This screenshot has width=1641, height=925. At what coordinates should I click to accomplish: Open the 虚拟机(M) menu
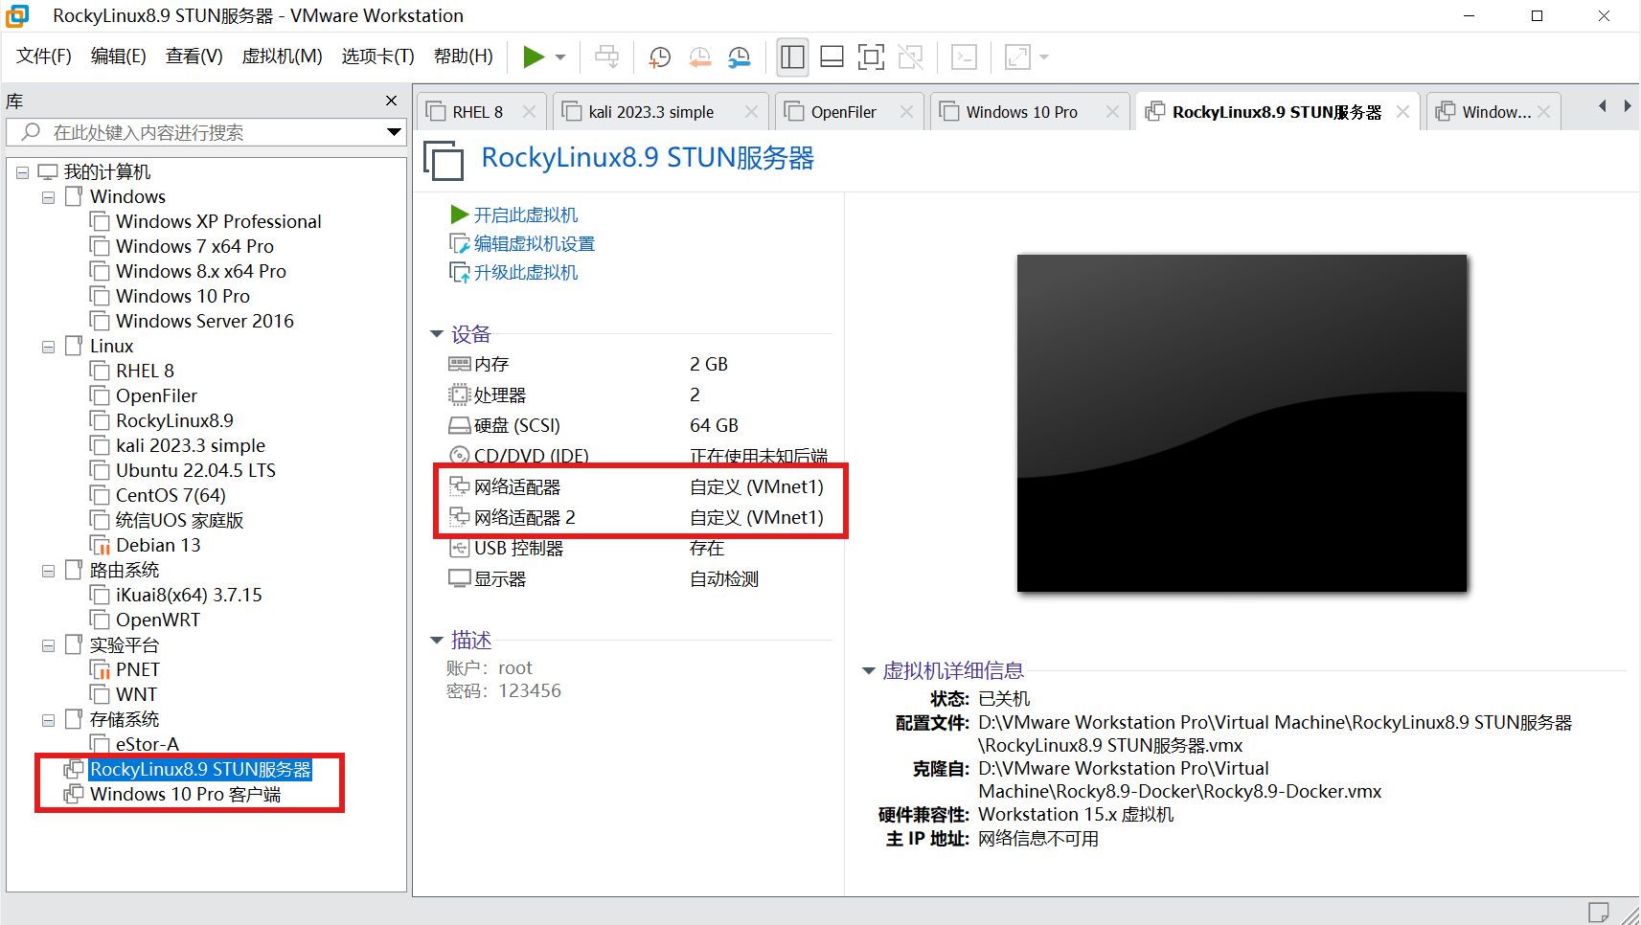[x=283, y=56]
